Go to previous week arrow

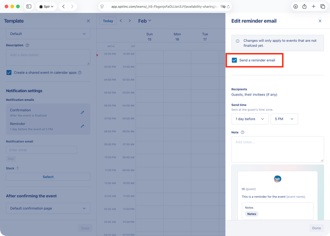click(121, 21)
